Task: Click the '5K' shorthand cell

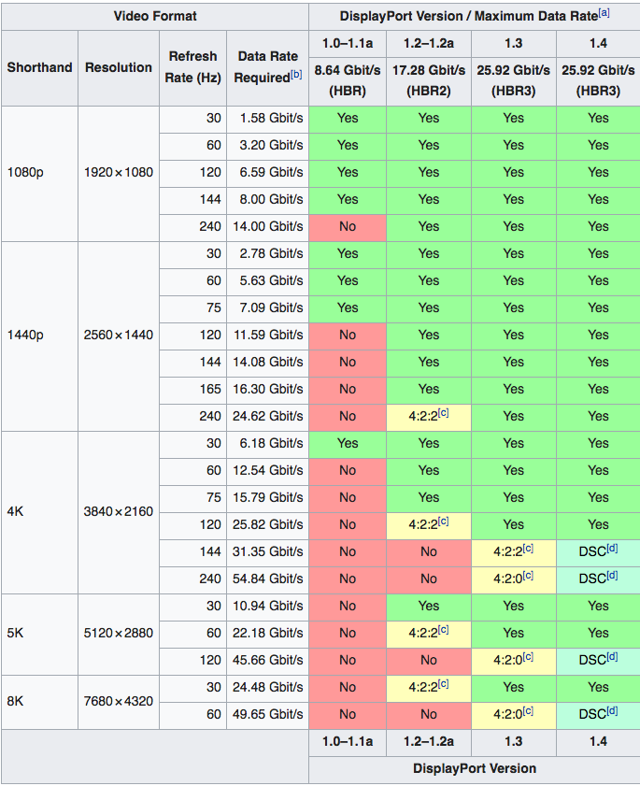Action: (39, 634)
